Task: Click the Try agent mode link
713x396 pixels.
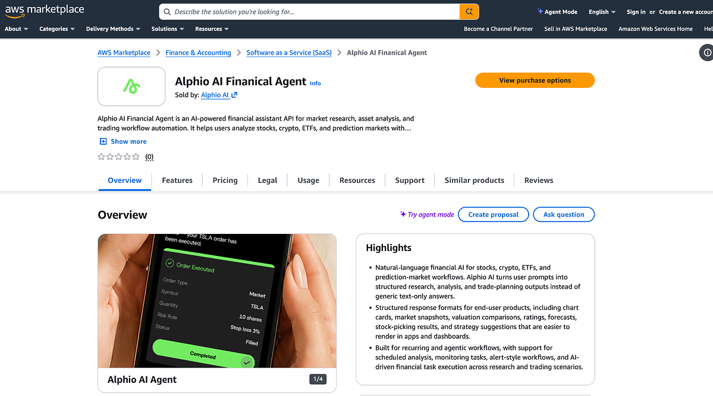Action: click(427, 214)
